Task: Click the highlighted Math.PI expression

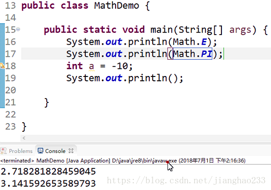Action: tap(193, 54)
